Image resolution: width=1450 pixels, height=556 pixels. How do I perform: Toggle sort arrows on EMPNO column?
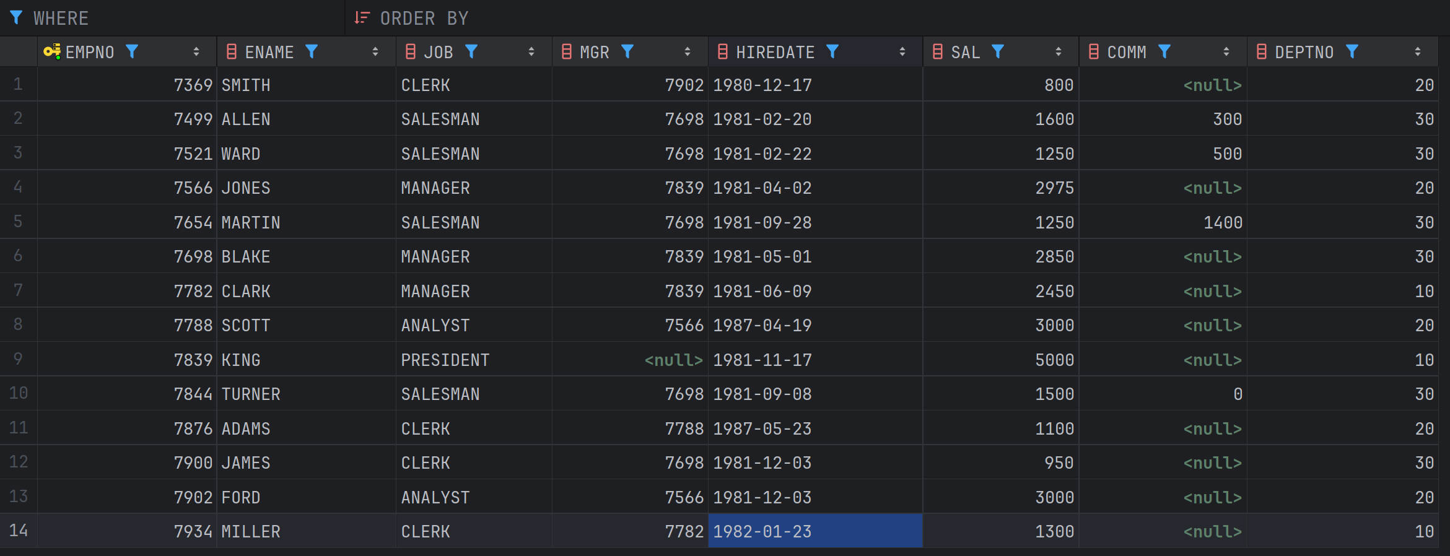(196, 52)
